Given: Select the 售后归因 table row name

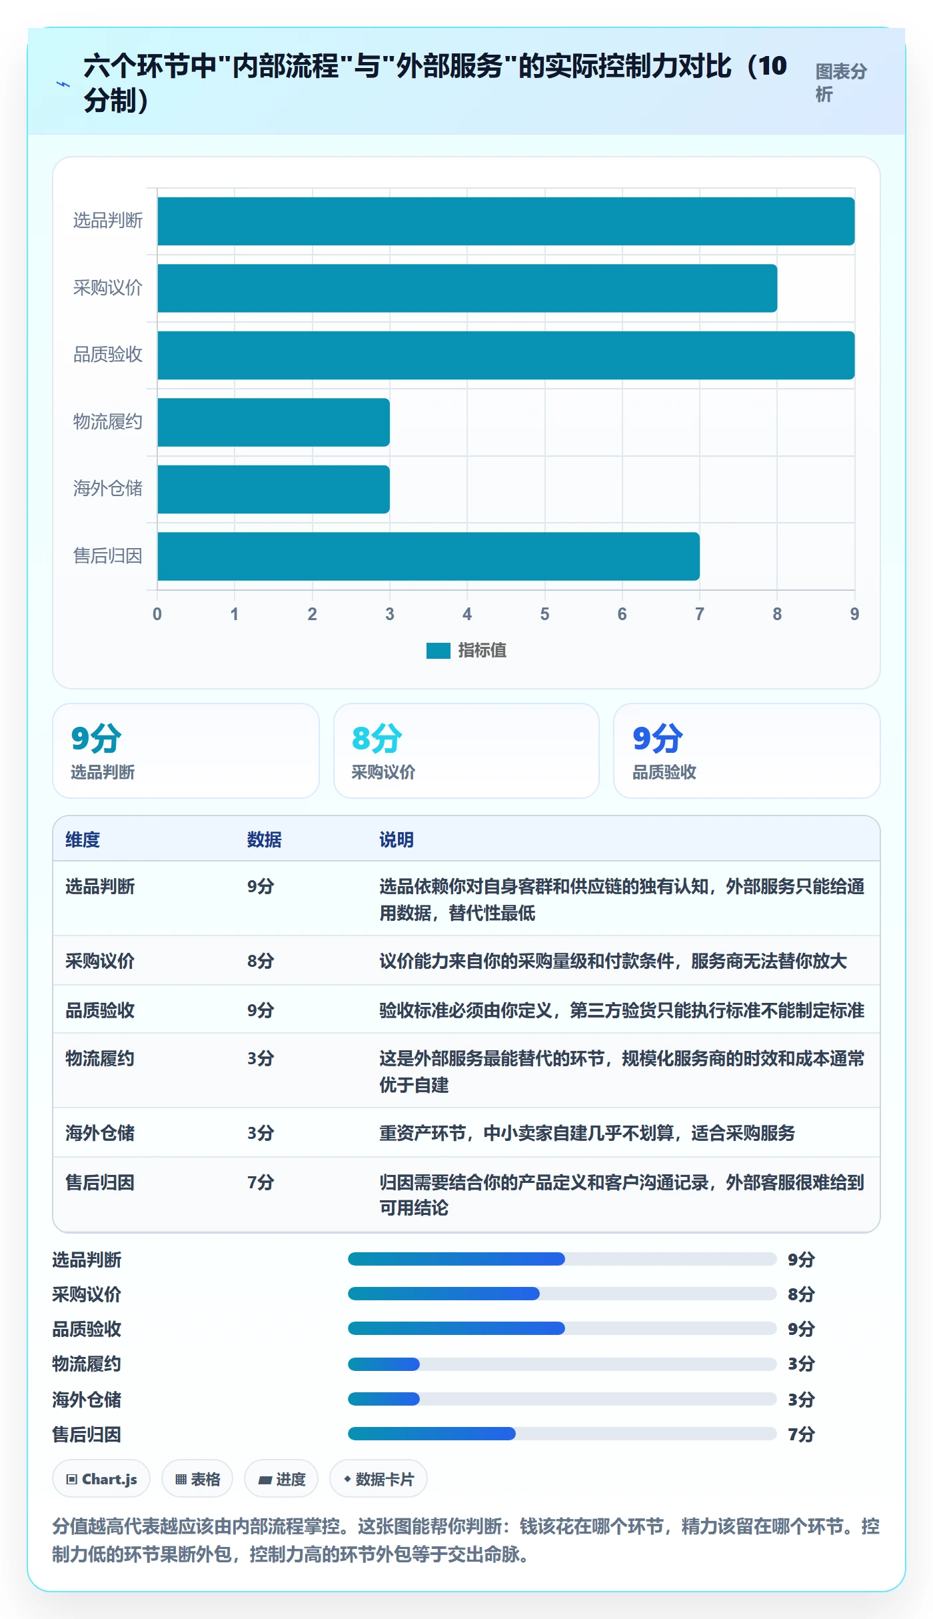Looking at the screenshot, I should point(100,1182).
